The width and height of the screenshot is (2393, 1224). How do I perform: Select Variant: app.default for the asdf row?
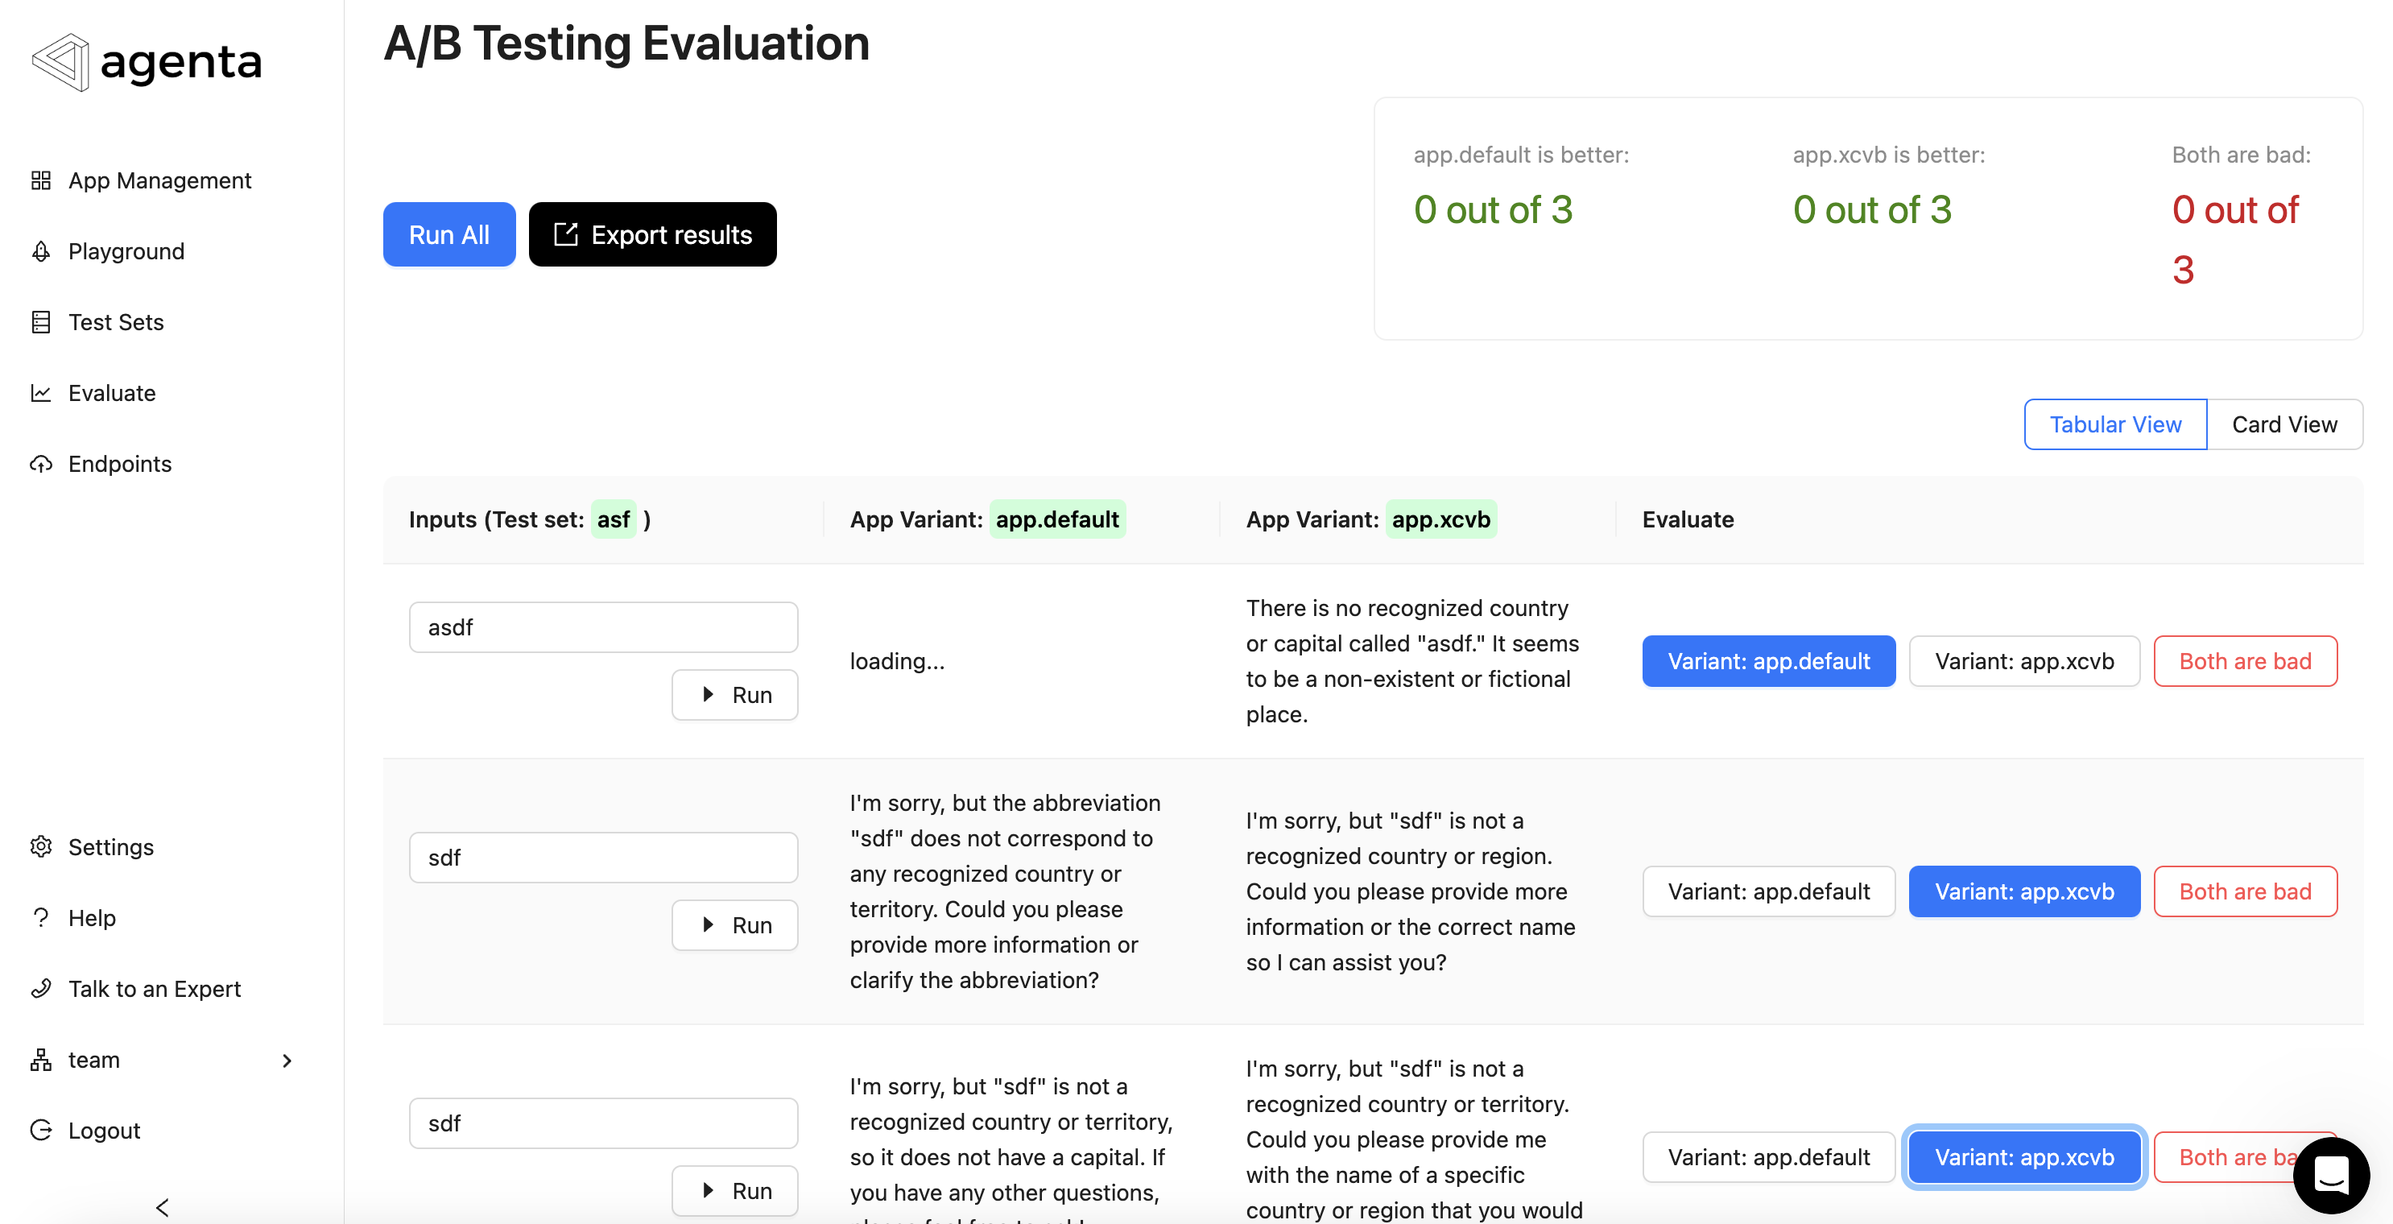tap(1768, 661)
